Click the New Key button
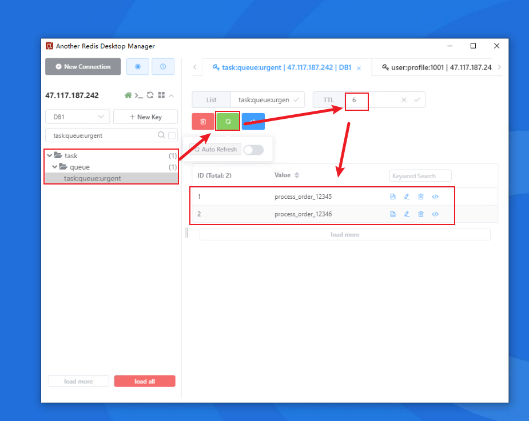 tap(145, 117)
